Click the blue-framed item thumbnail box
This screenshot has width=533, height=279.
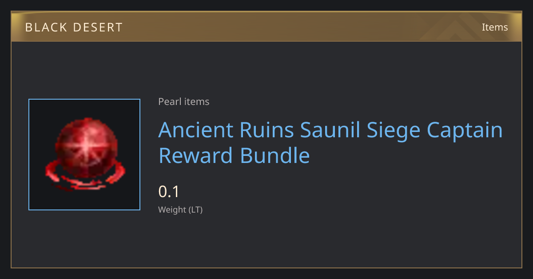pos(84,155)
